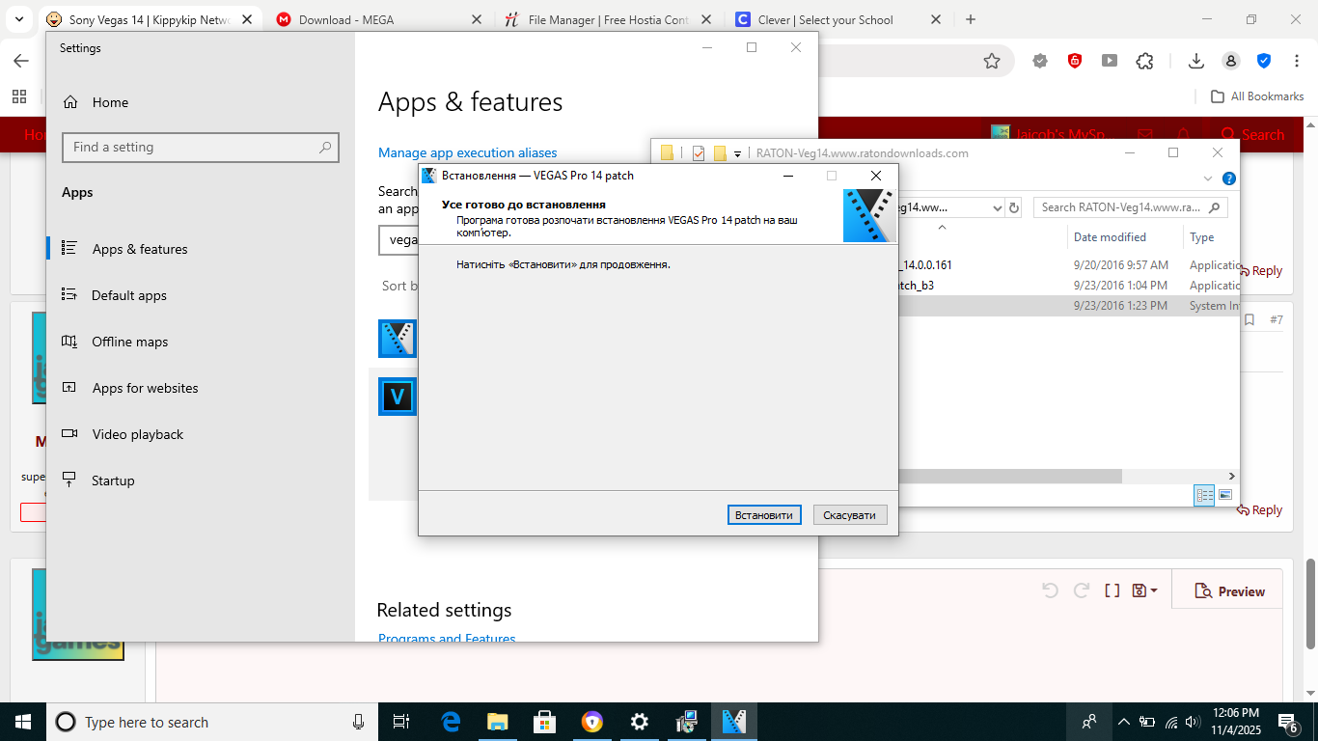
Task: Click the Встановити install button
Action: click(763, 515)
